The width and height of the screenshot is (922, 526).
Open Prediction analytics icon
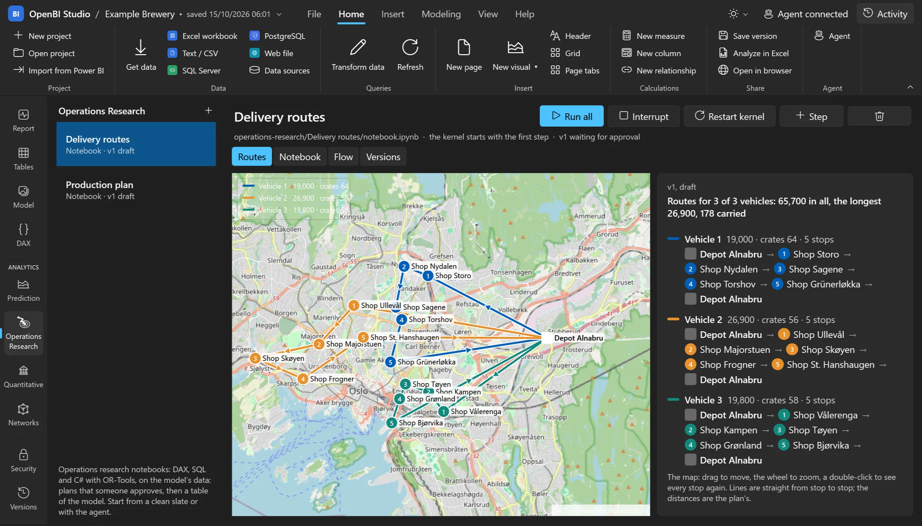click(23, 291)
